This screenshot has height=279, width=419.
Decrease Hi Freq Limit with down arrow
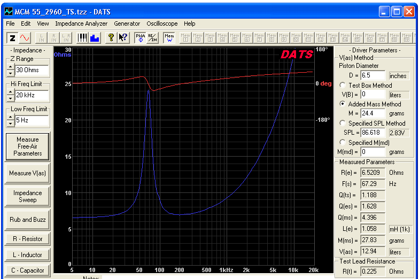coord(10,98)
